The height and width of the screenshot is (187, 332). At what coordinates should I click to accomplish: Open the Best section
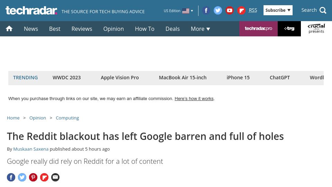[x=55, y=29]
